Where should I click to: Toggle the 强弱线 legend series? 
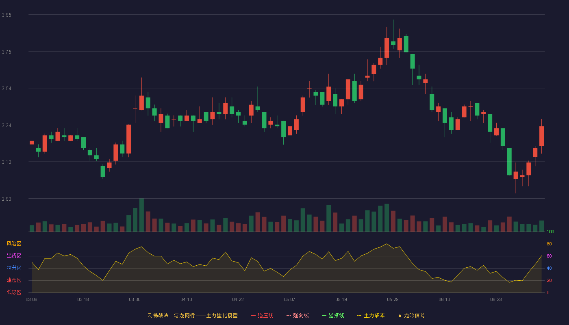pos(298,315)
